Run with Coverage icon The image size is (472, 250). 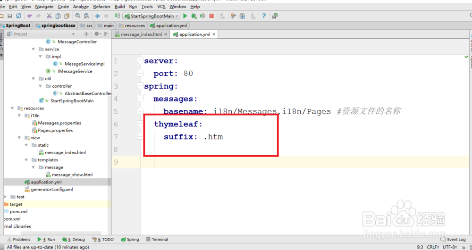click(202, 16)
